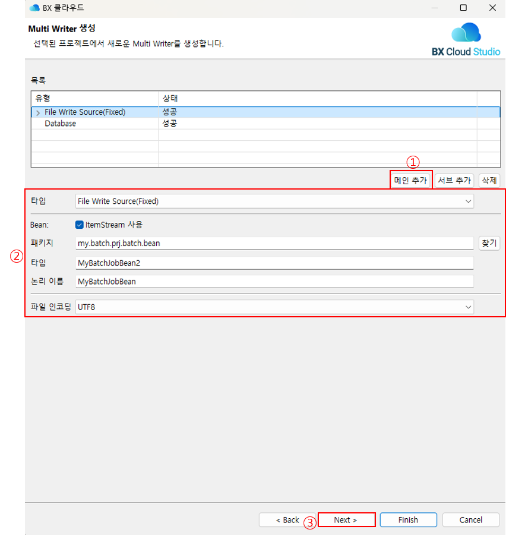Click the 삭제 button
This screenshot has width=506, height=539.
(489, 181)
